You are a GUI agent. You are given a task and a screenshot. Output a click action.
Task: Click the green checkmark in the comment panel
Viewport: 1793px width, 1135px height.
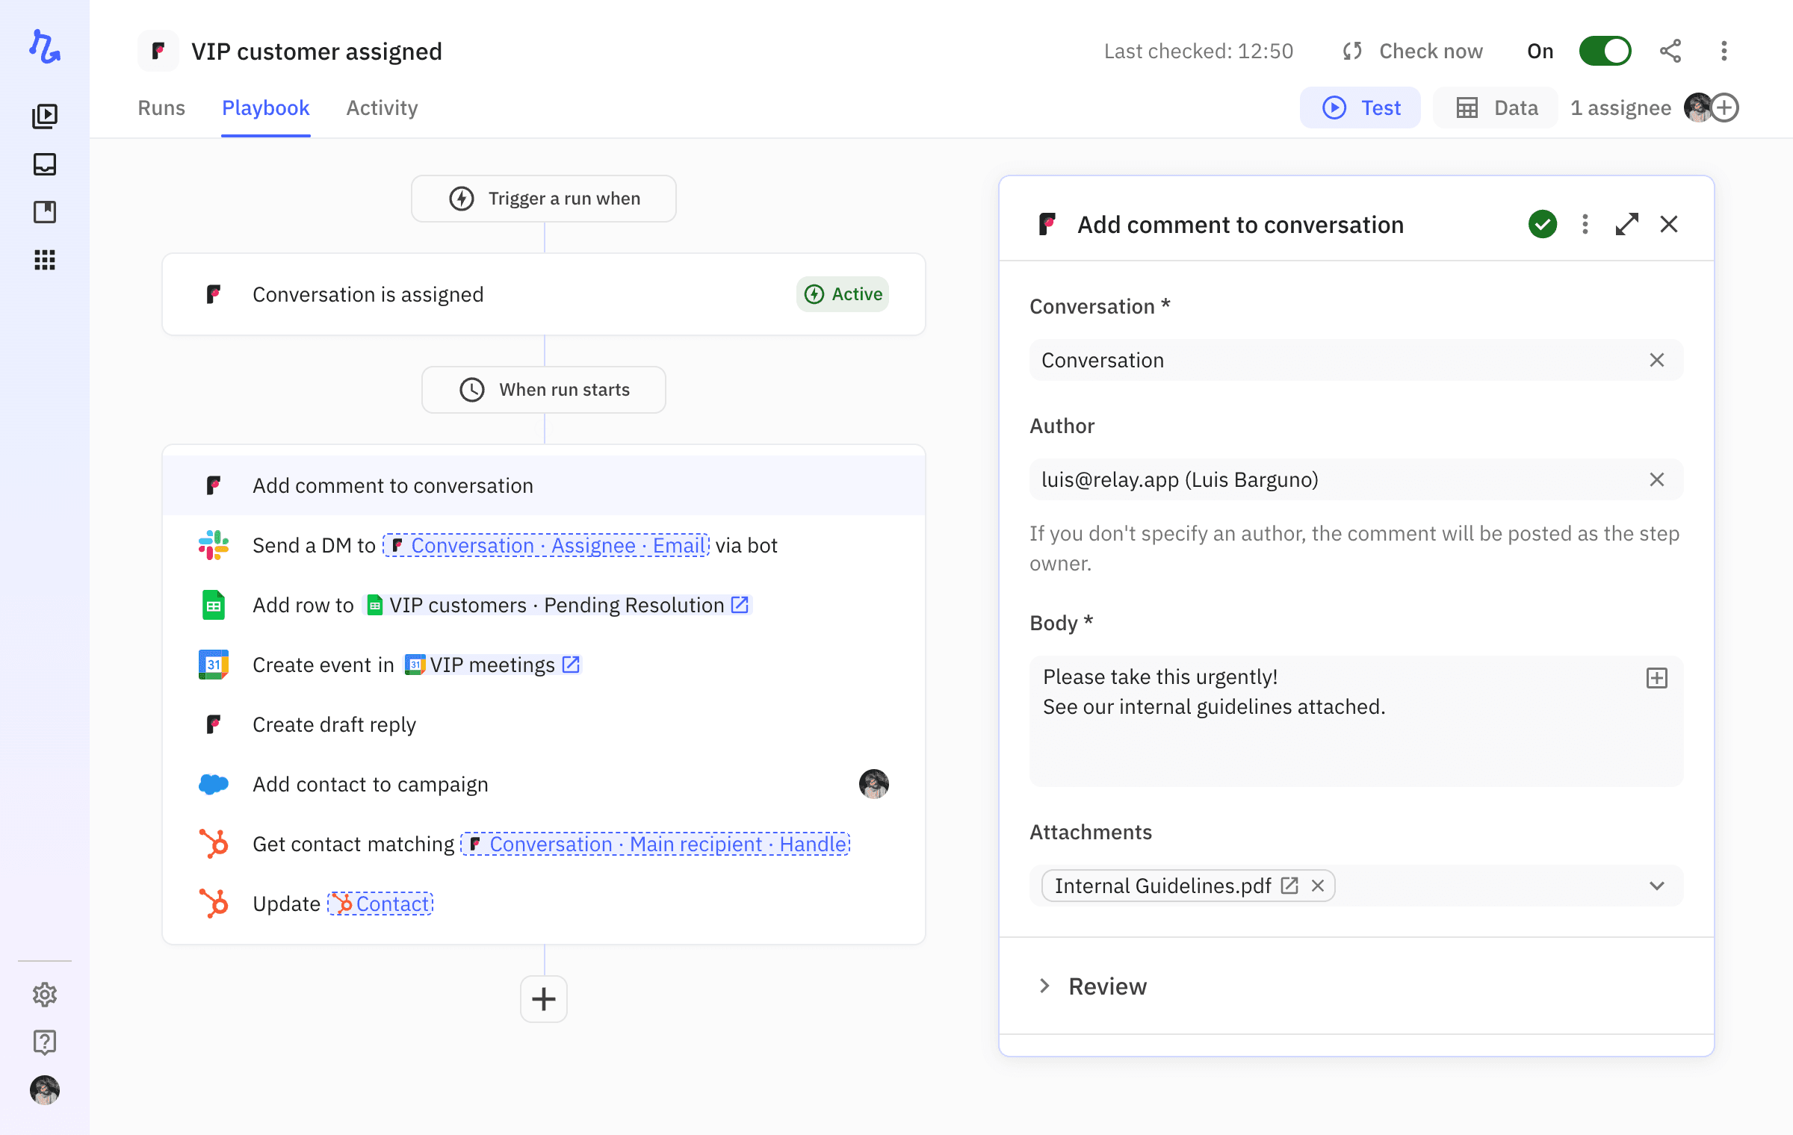tap(1542, 224)
